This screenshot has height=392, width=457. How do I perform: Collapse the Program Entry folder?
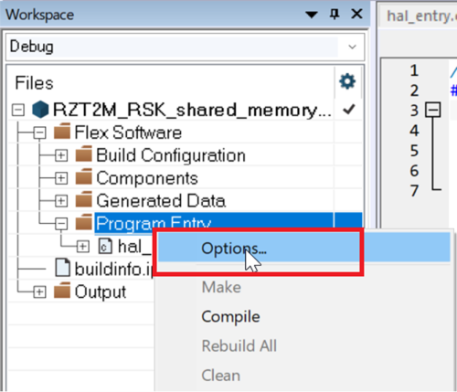point(61,224)
